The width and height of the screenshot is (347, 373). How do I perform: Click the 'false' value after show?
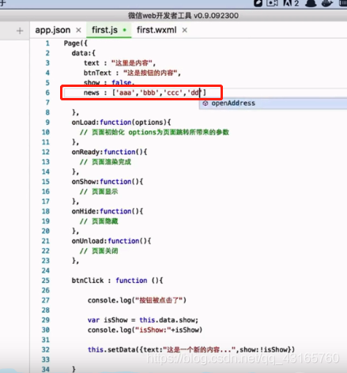[122, 83]
